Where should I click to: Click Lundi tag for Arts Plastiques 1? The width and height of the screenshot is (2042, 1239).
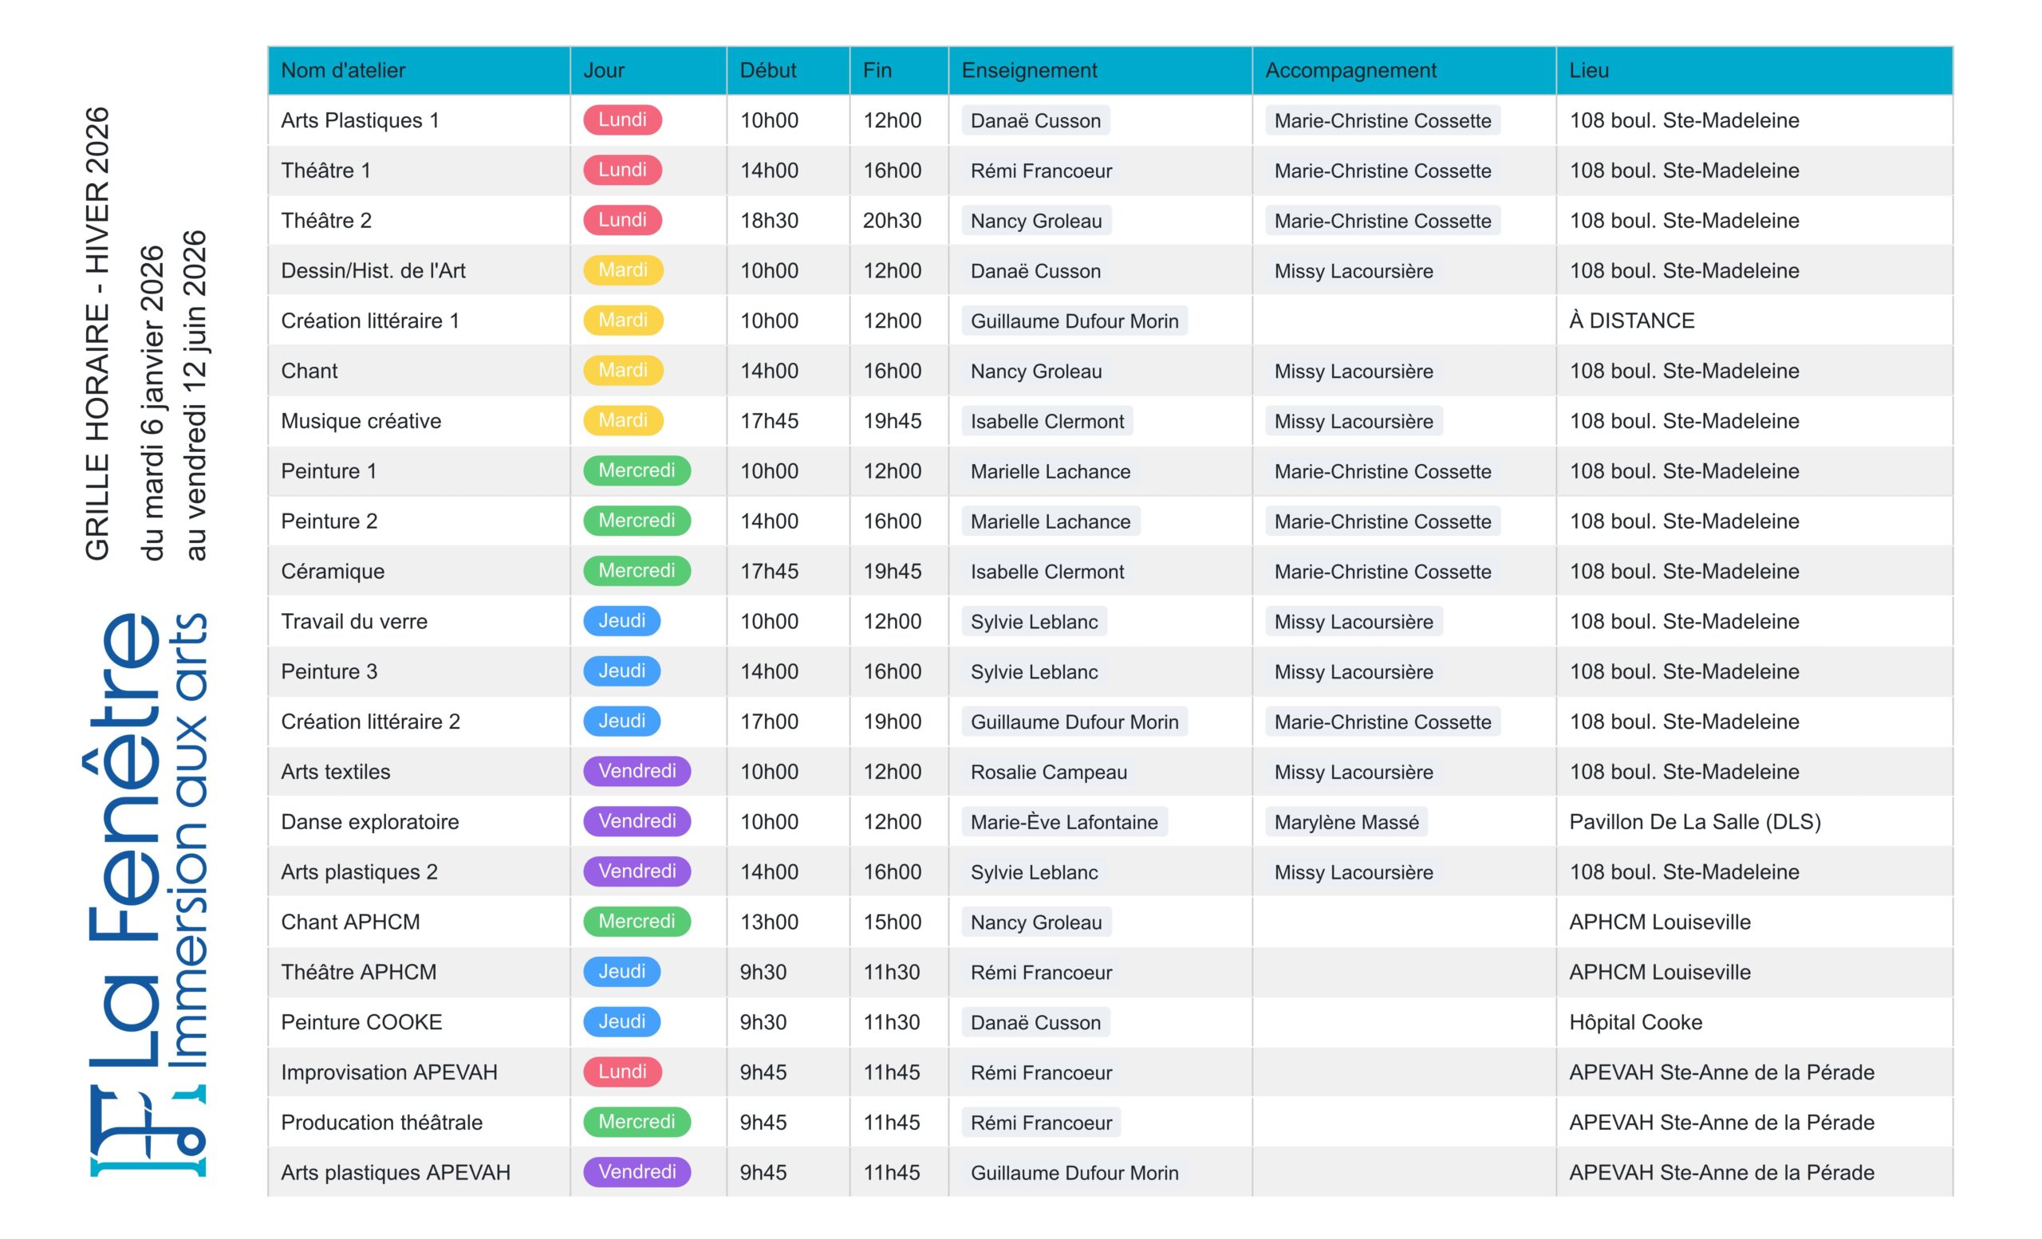tap(621, 120)
